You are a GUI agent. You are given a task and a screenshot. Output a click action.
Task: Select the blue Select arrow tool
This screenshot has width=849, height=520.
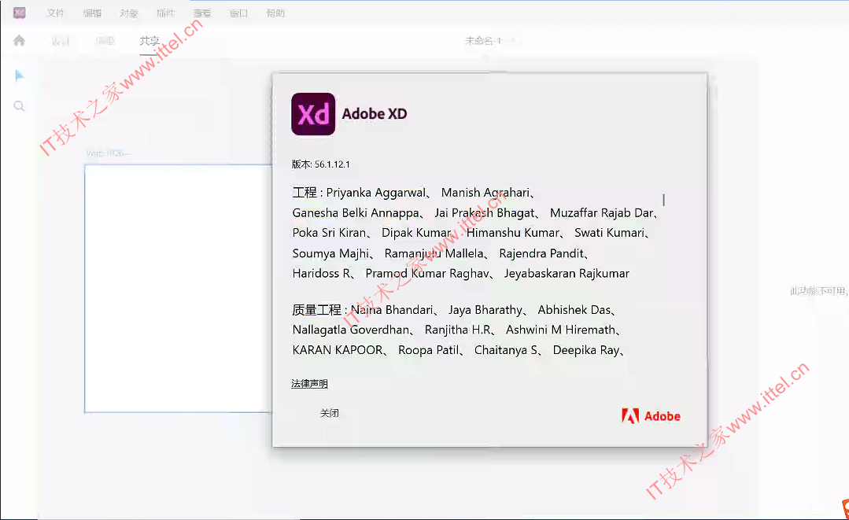tap(20, 76)
